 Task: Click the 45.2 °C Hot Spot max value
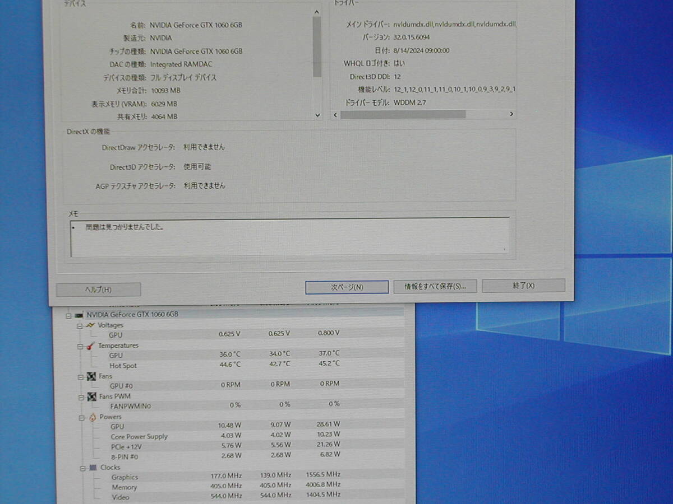pyautogui.click(x=328, y=363)
